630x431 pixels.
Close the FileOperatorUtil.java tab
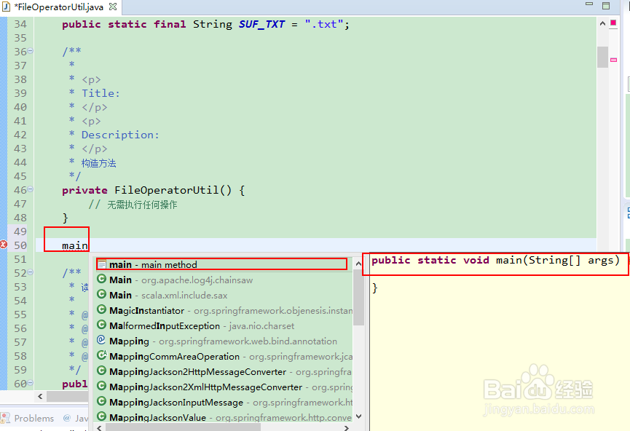tap(113, 7)
